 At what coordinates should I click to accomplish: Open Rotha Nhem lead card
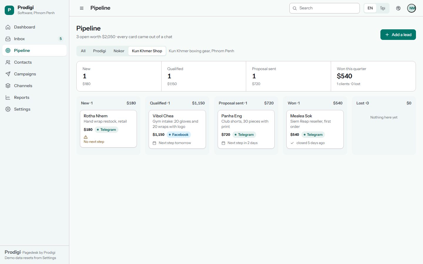108,129
